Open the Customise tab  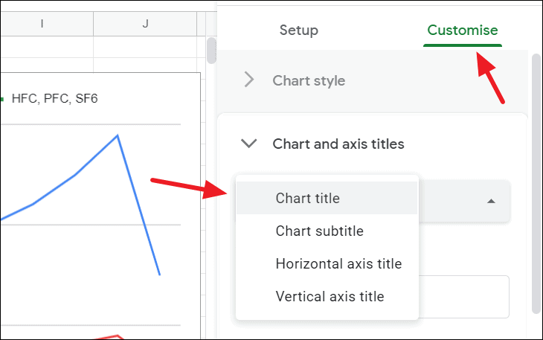click(462, 31)
